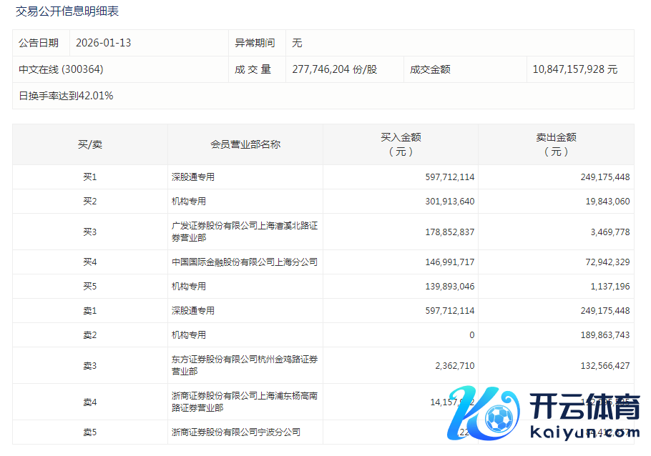Select the turnover amount 10,847,157,928 元
This screenshot has height=456, width=651.
coord(574,69)
